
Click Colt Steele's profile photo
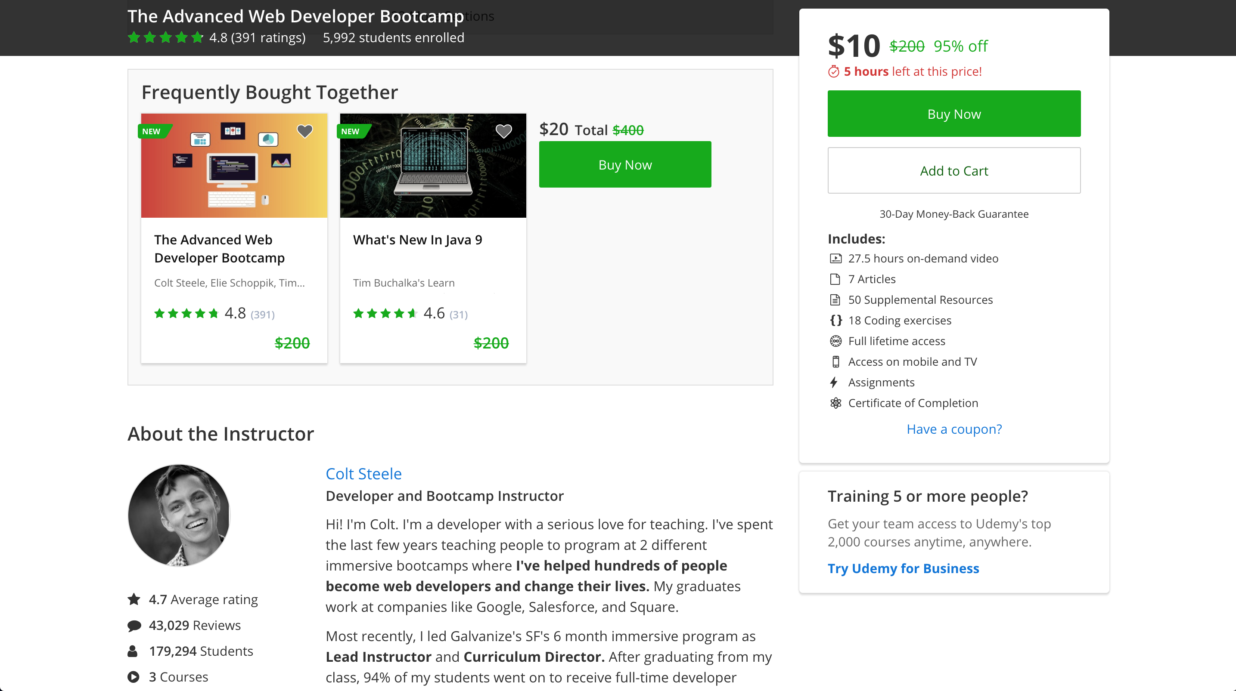pyautogui.click(x=179, y=515)
